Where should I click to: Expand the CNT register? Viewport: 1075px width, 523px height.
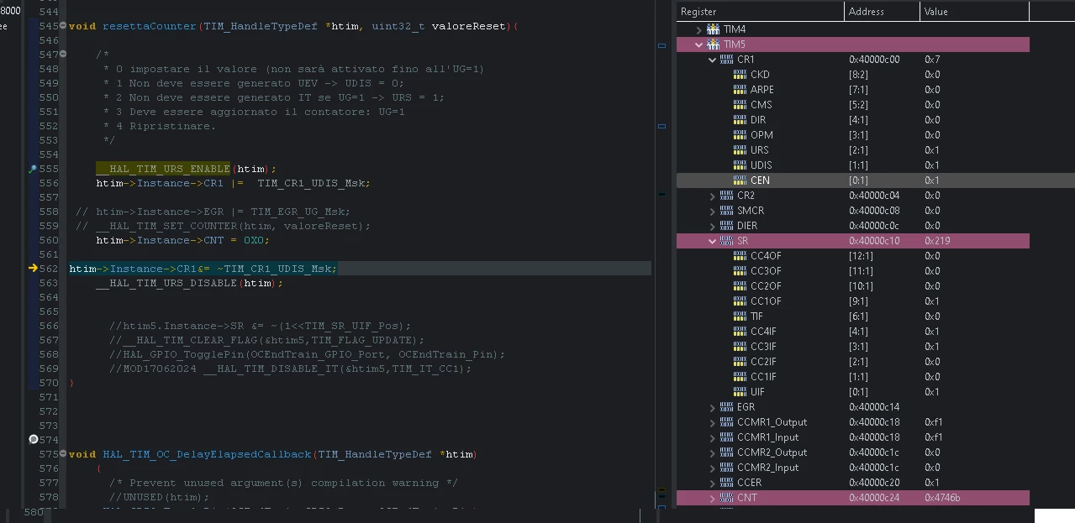[x=713, y=498]
